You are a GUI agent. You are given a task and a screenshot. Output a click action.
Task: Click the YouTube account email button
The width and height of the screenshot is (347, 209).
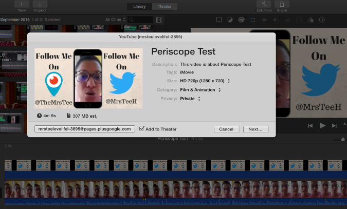[x=85, y=129]
